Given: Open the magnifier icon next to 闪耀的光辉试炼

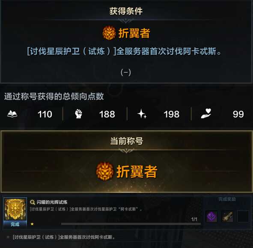Looking at the screenshot, I should [x=33, y=202].
